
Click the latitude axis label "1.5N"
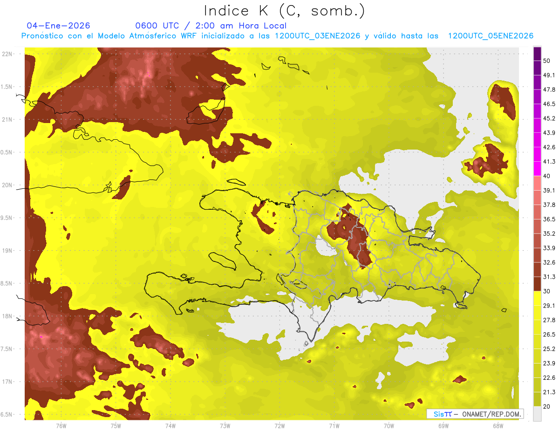click(x=7, y=87)
